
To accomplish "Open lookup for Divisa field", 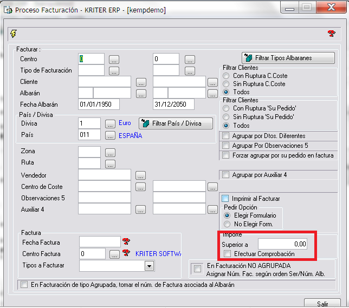I will pos(110,123).
